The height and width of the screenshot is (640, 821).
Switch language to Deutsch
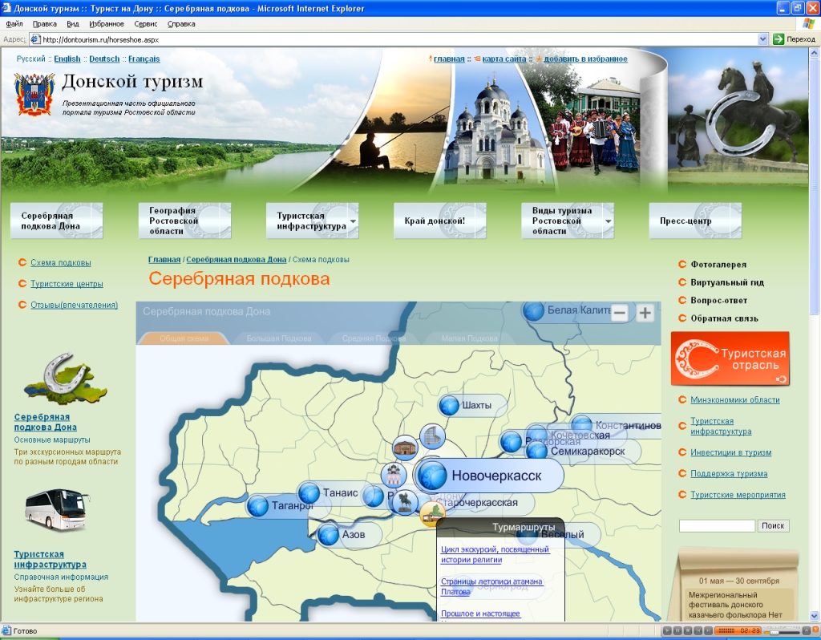click(x=104, y=59)
